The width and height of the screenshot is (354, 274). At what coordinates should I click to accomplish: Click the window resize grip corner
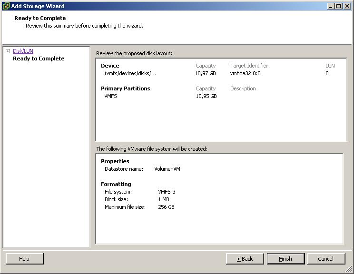(x=349, y=269)
